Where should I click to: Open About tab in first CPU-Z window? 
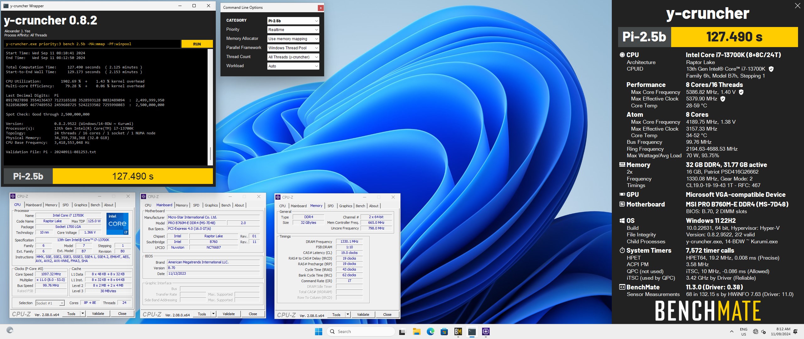pyautogui.click(x=109, y=205)
